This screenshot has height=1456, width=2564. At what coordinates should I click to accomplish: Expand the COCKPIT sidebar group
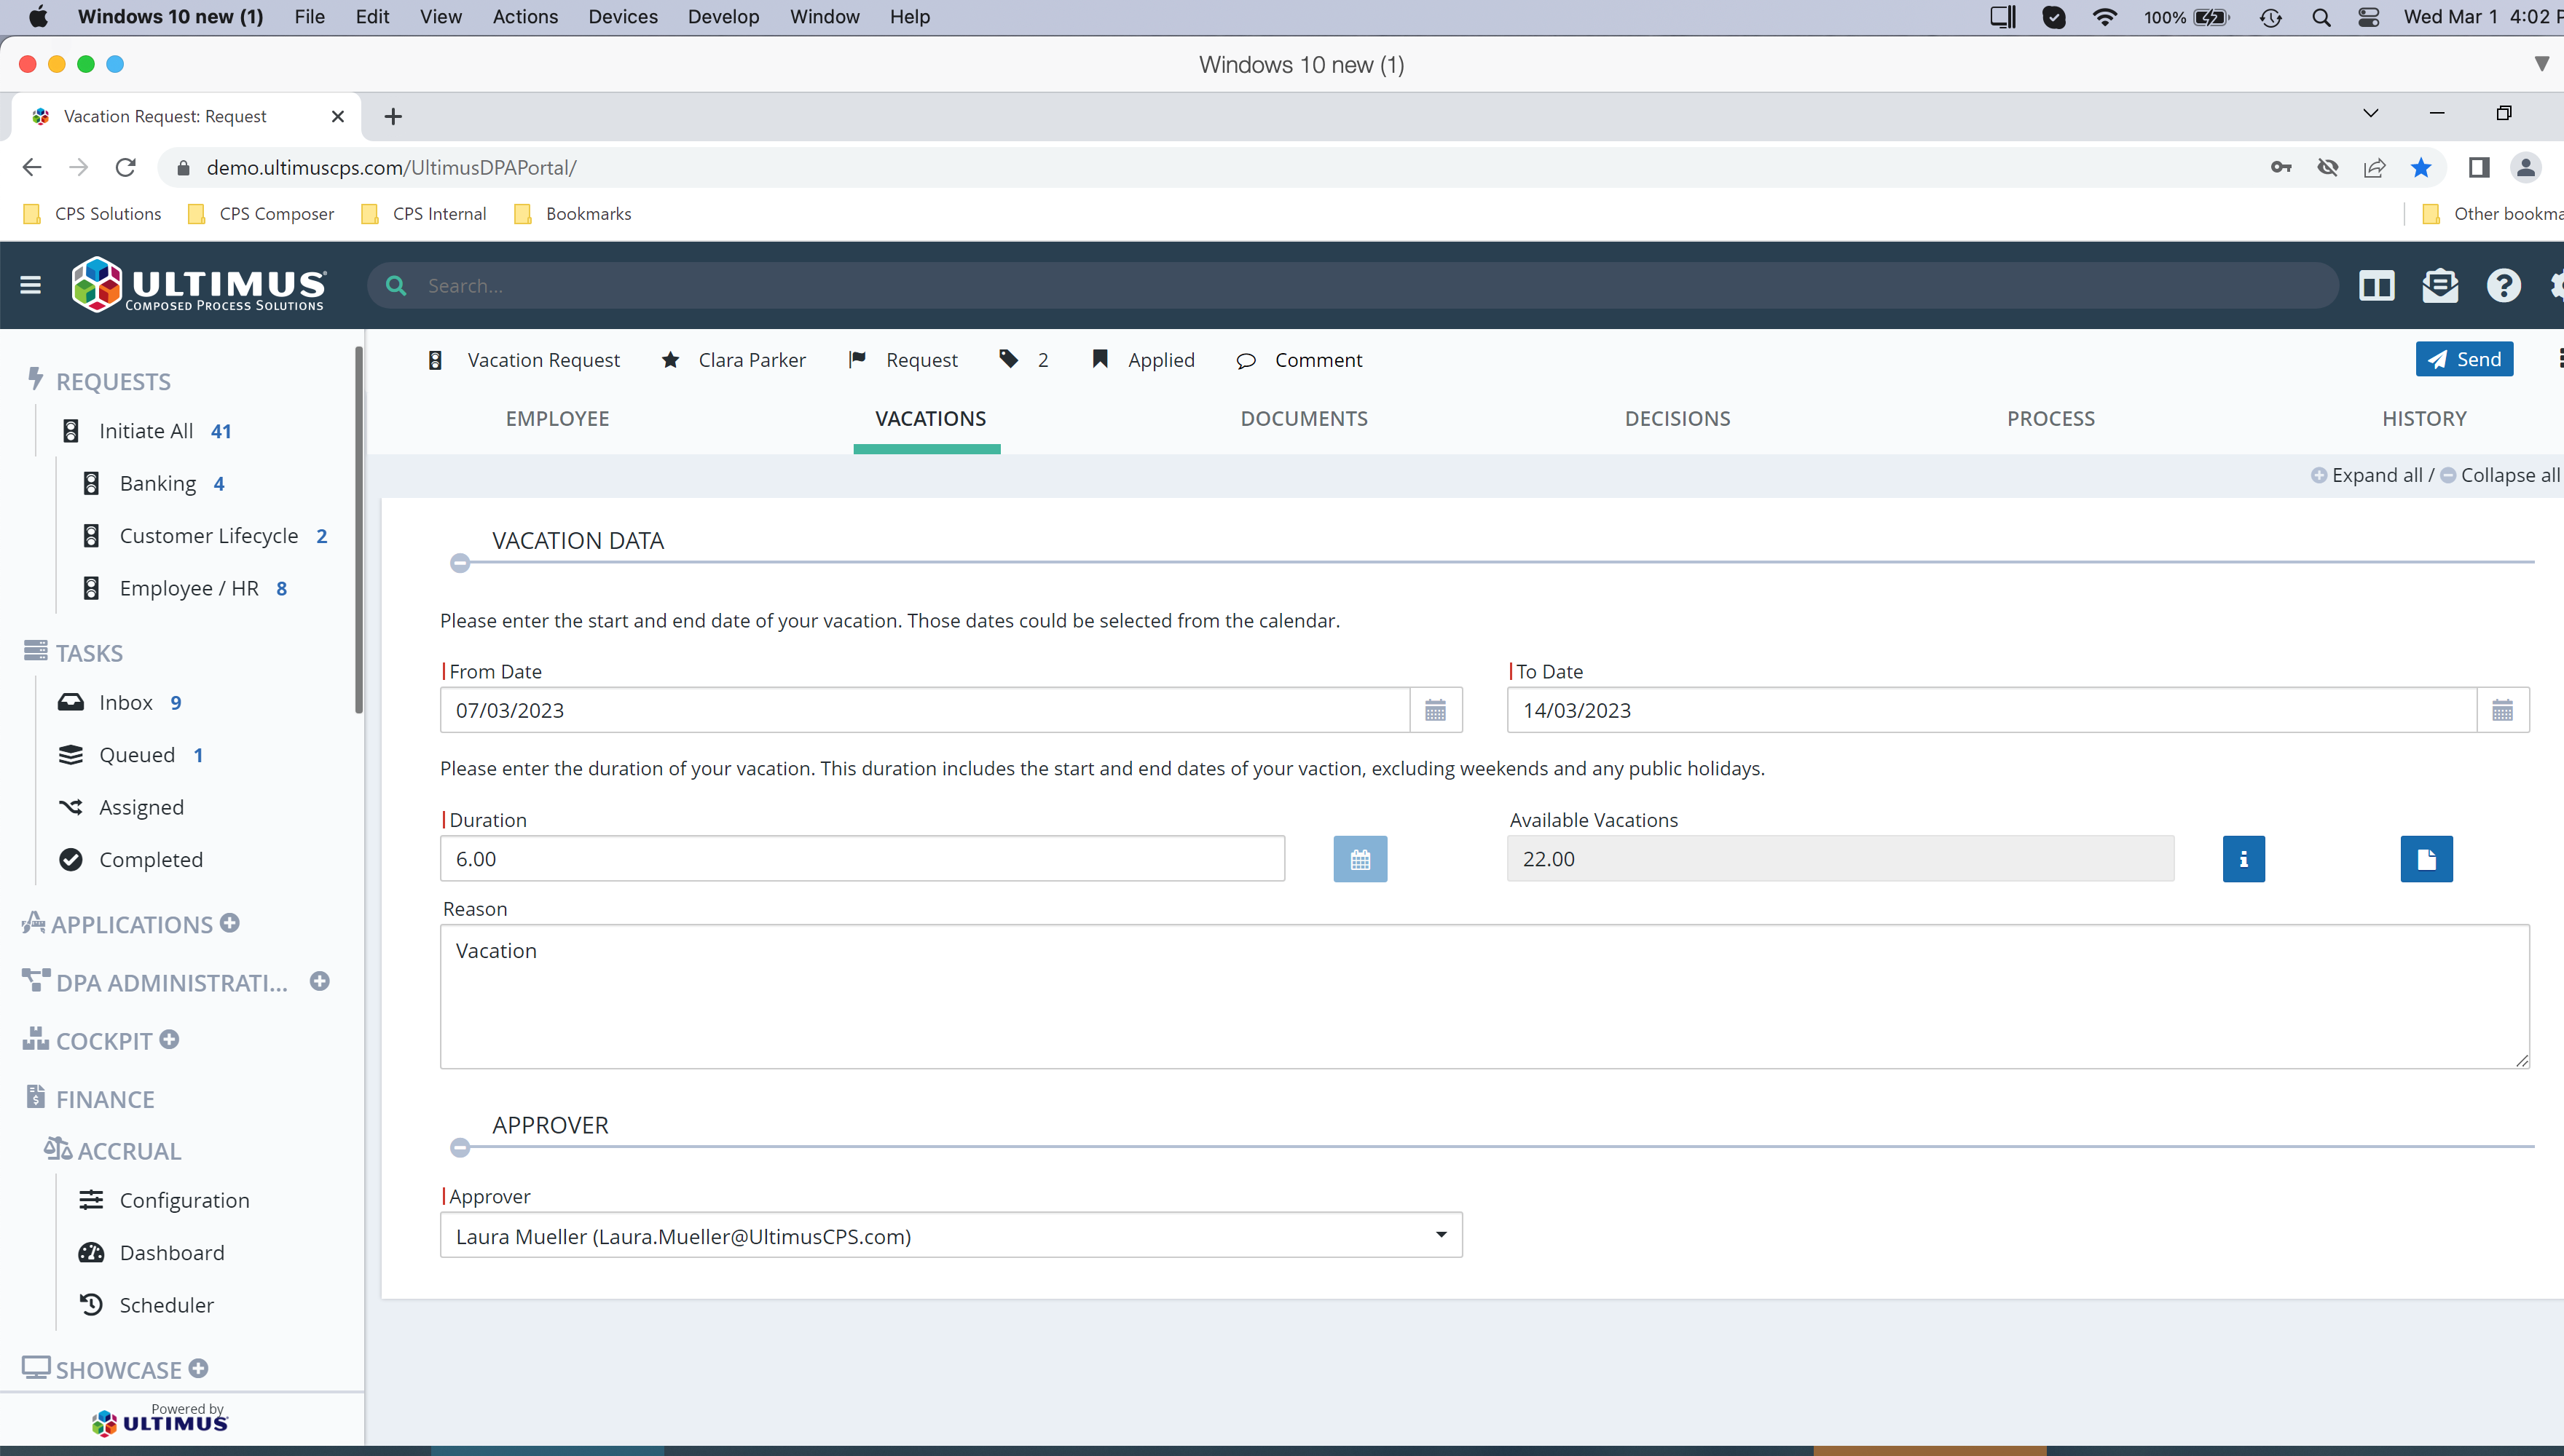pyautogui.click(x=170, y=1040)
